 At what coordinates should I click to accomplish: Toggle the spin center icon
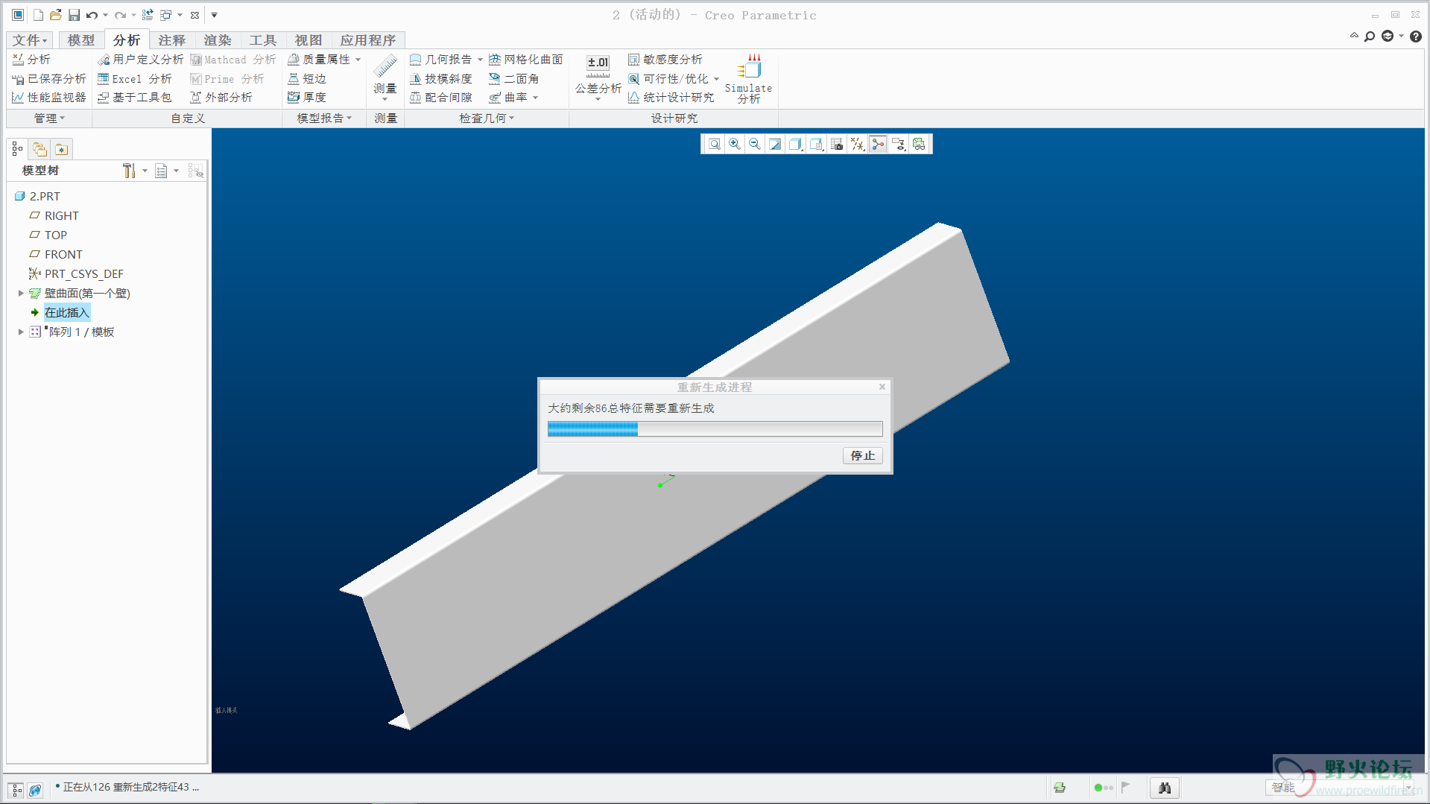pos(879,145)
